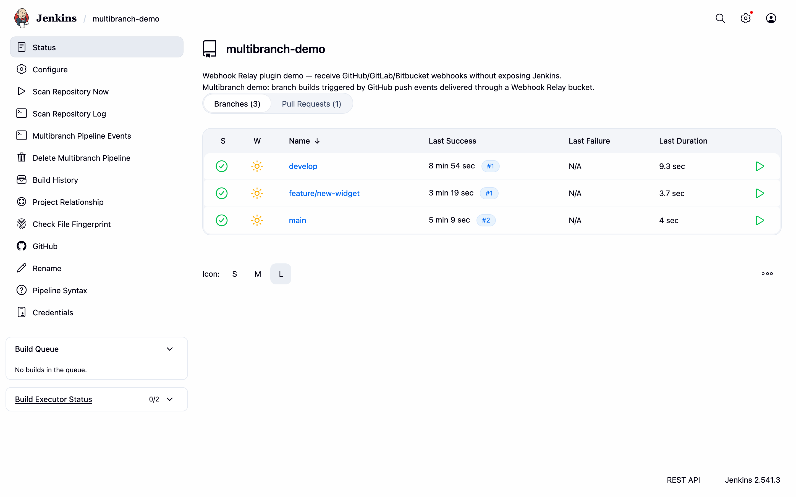Open the three-dot overflow menu
796x497 pixels.
tap(767, 273)
